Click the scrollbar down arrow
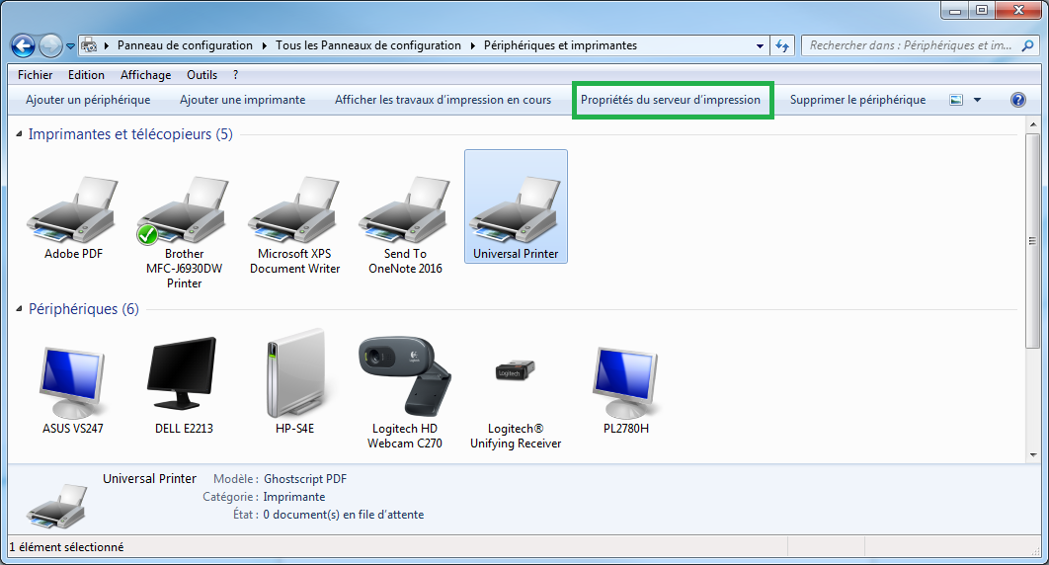The image size is (1049, 565). 1032,454
